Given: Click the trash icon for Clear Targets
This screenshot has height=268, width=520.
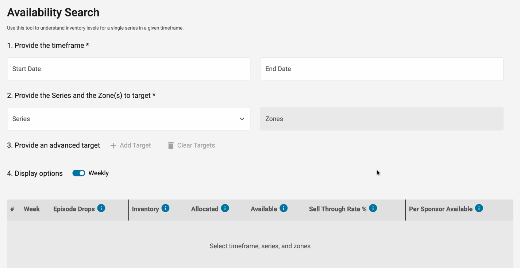Looking at the screenshot, I should click(171, 146).
